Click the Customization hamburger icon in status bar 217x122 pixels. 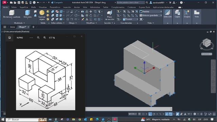(214, 114)
